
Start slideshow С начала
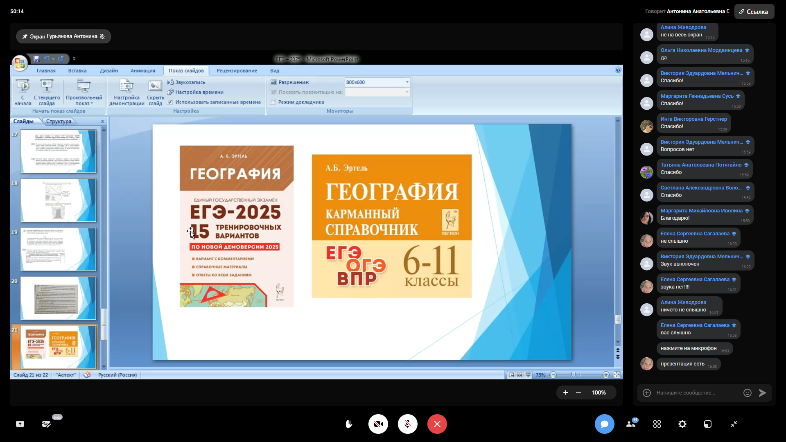[23, 92]
